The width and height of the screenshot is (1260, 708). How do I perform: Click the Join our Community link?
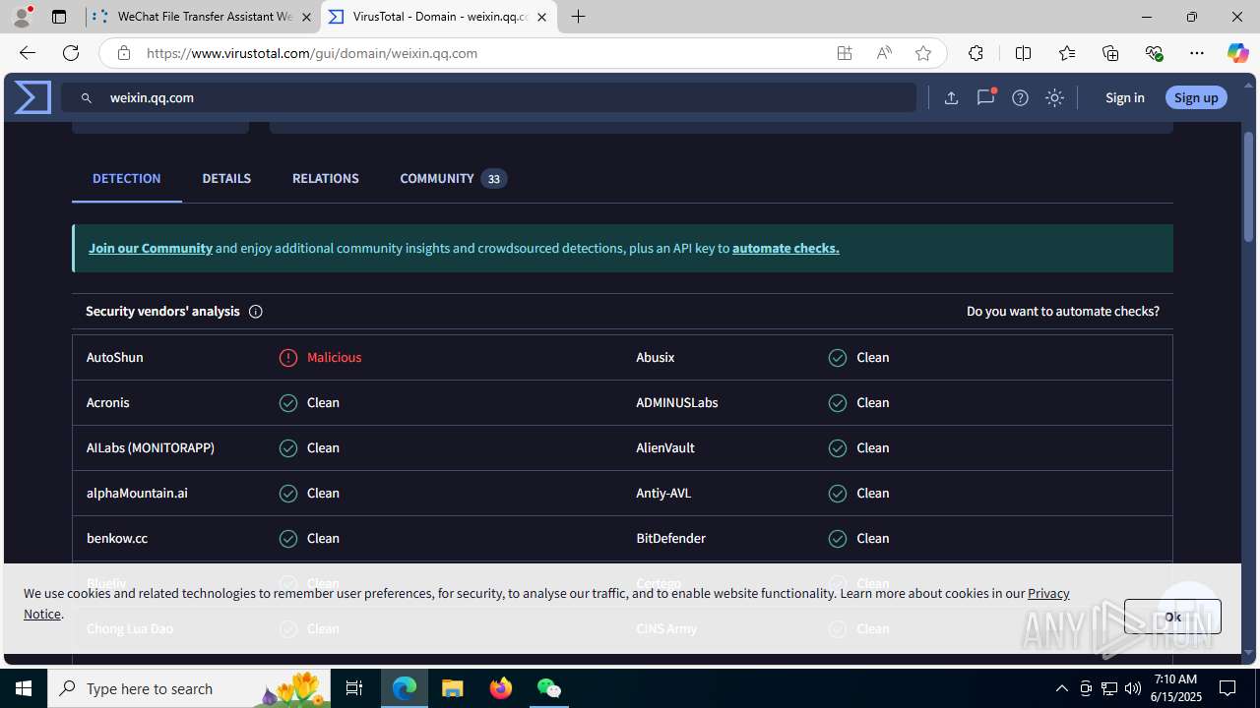(x=151, y=248)
